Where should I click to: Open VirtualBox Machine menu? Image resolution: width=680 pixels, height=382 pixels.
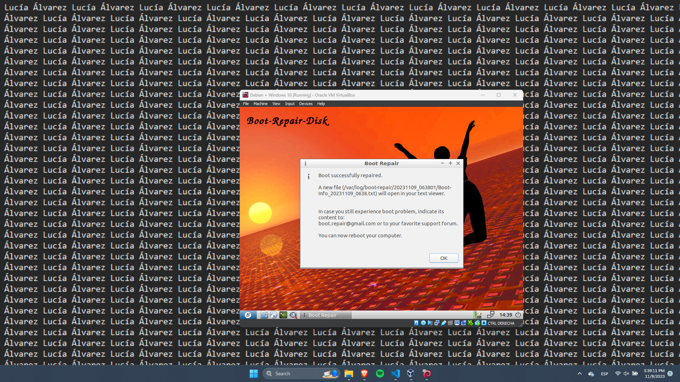pos(260,104)
